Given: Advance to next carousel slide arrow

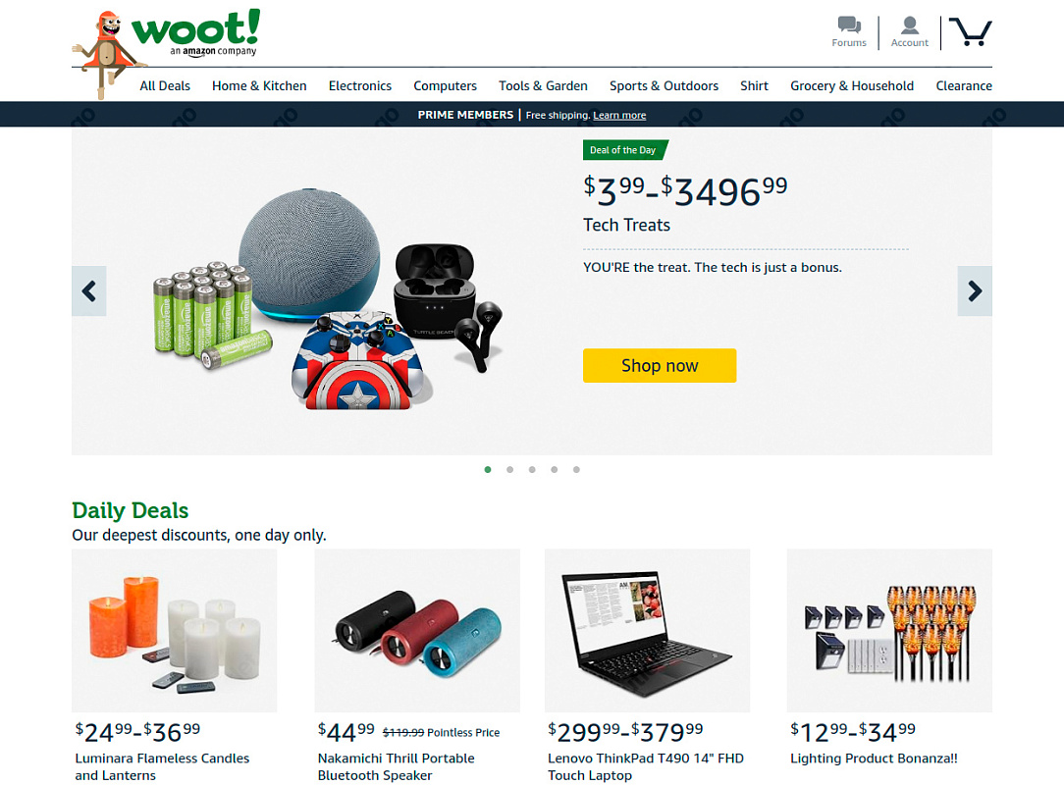Looking at the screenshot, I should (975, 291).
